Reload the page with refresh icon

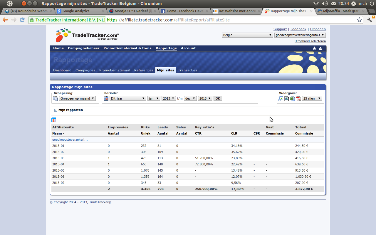22,20
